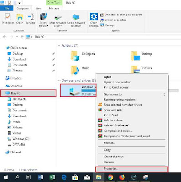Open Desktop under Quick access
The height and width of the screenshot is (182, 181).
15,54
